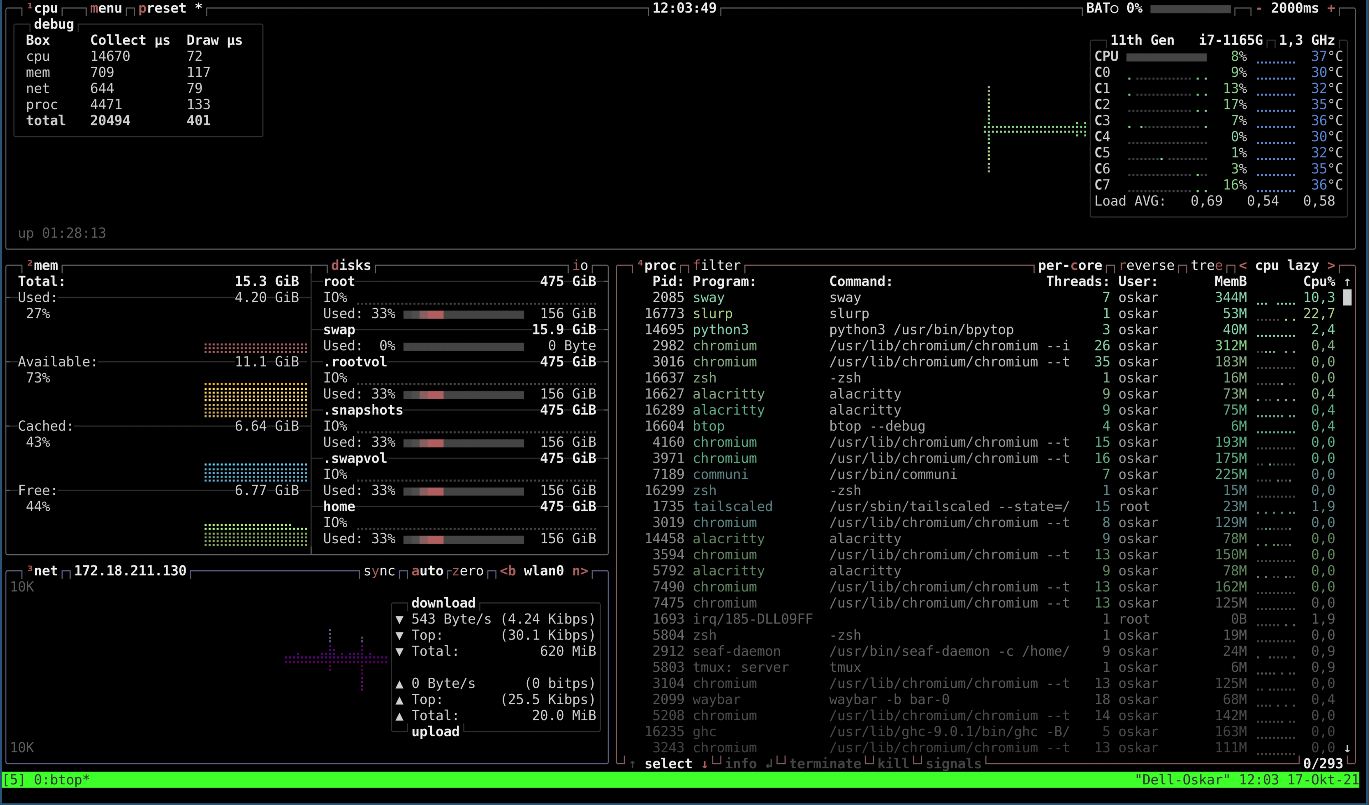Select next sort column with right arrow
This screenshot has width=1369, height=805.
1331,266
